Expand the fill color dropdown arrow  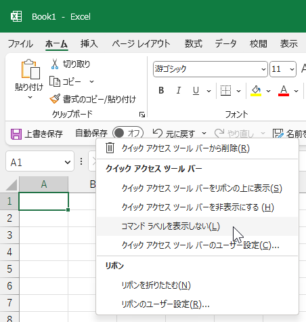(x=268, y=91)
